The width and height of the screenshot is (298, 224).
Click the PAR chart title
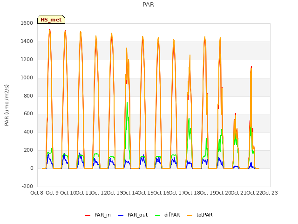point(148,5)
